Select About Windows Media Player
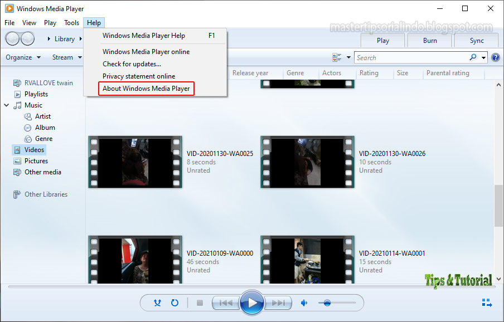Image resolution: width=504 pixels, height=322 pixels. pyautogui.click(x=155, y=88)
